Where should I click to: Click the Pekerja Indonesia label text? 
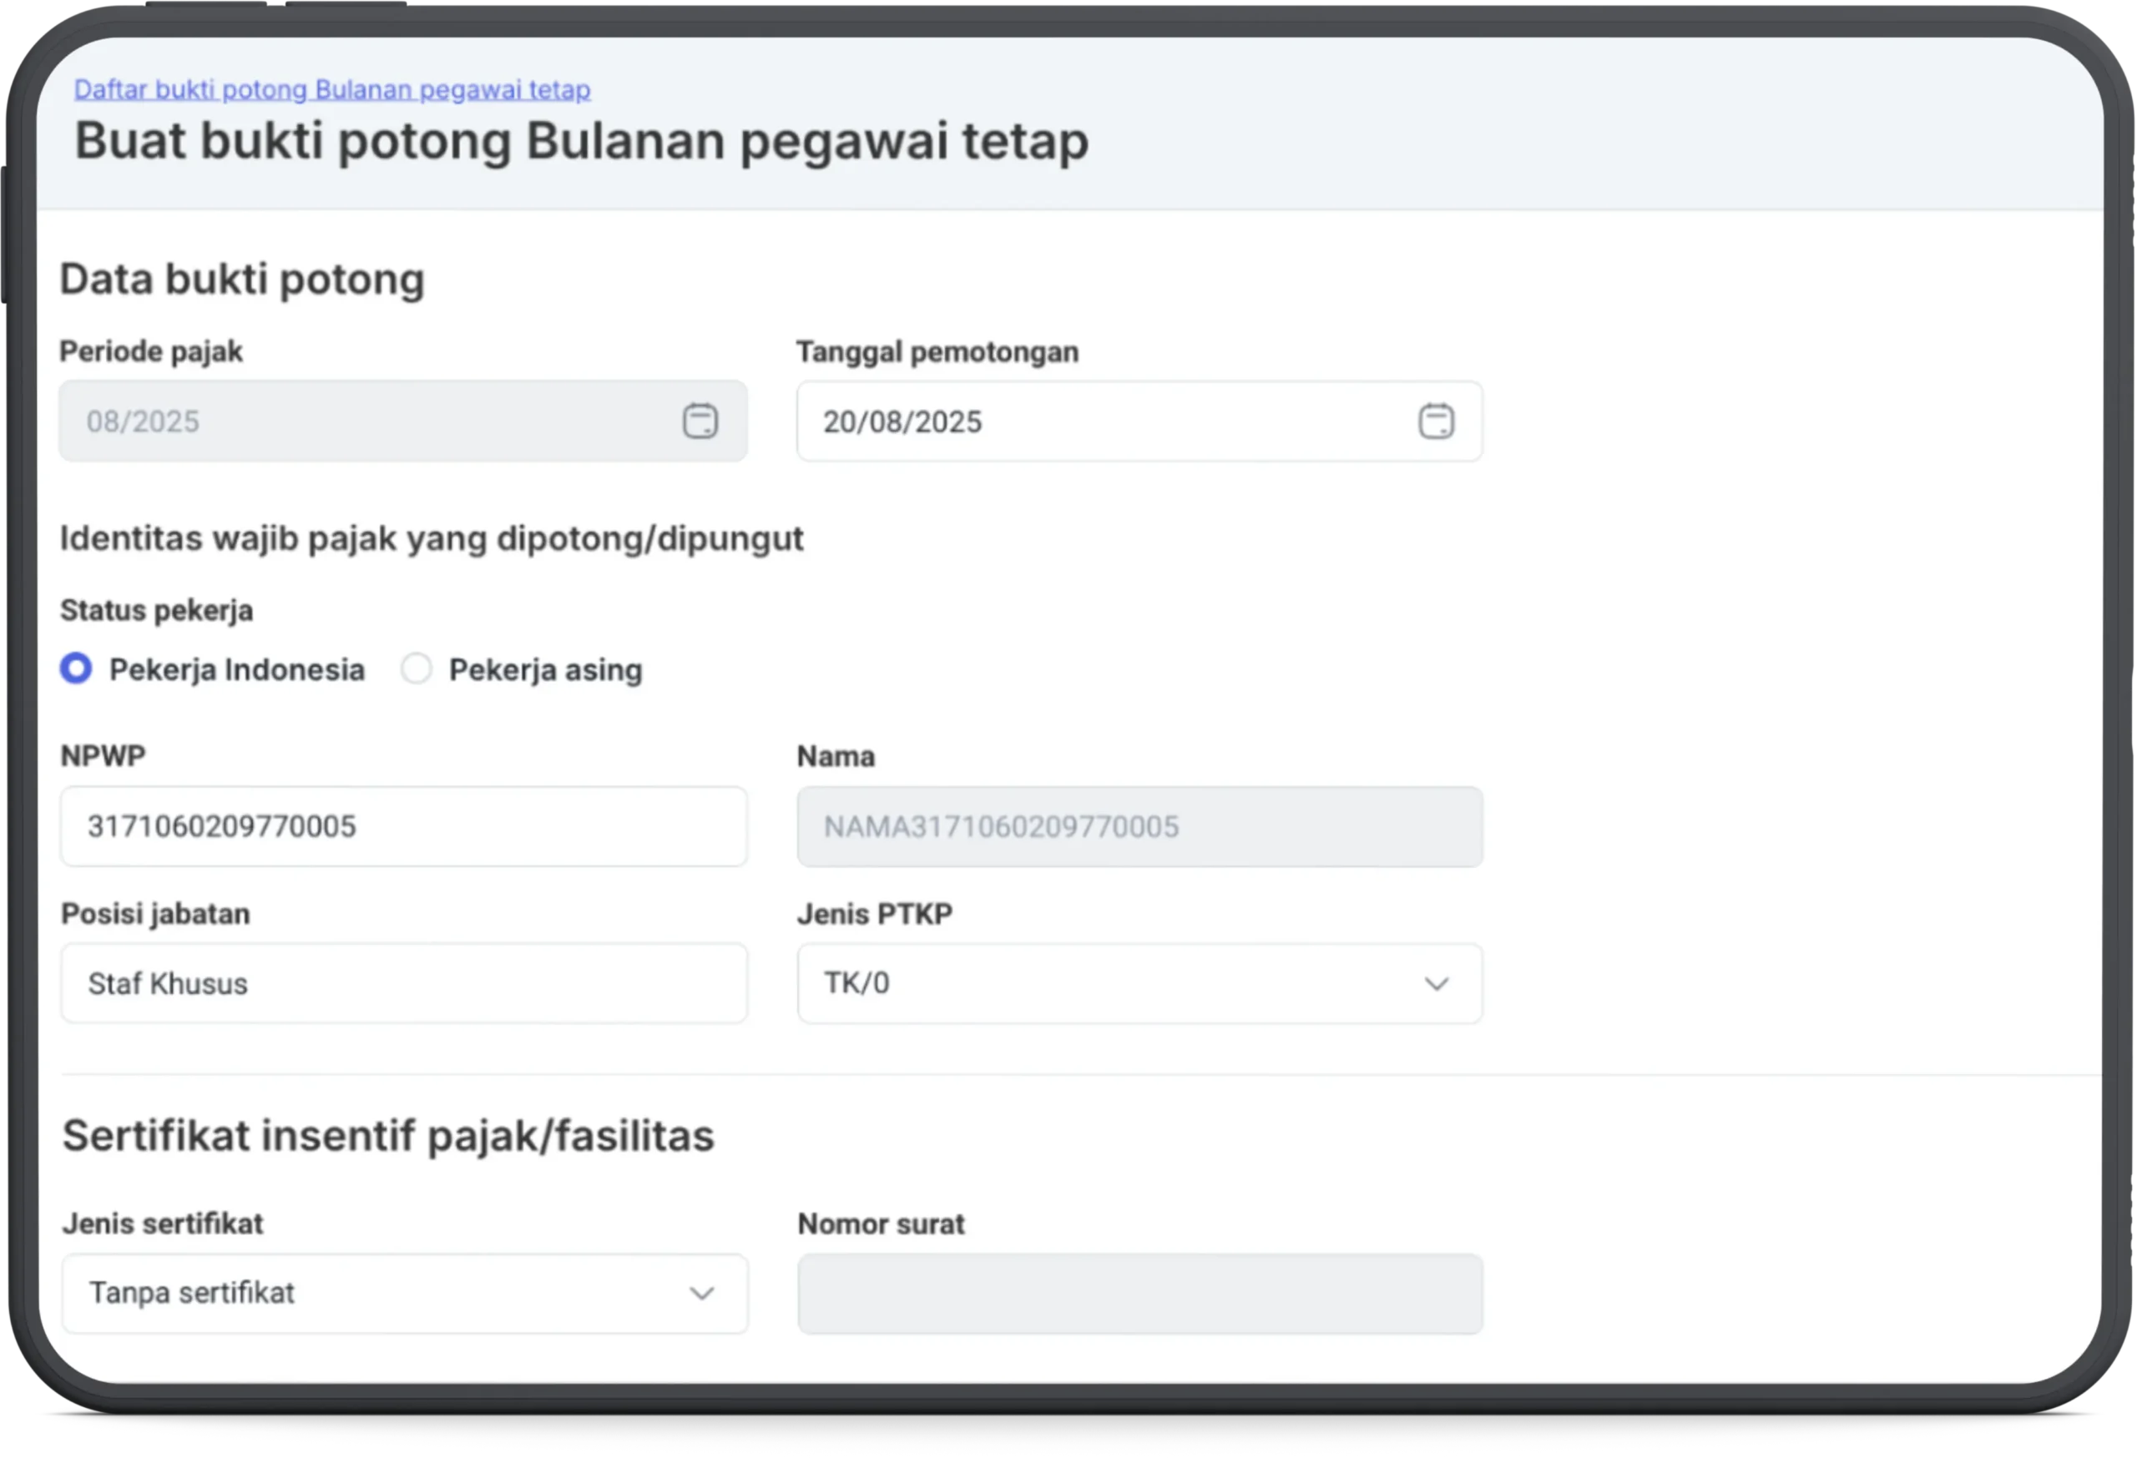point(236,670)
